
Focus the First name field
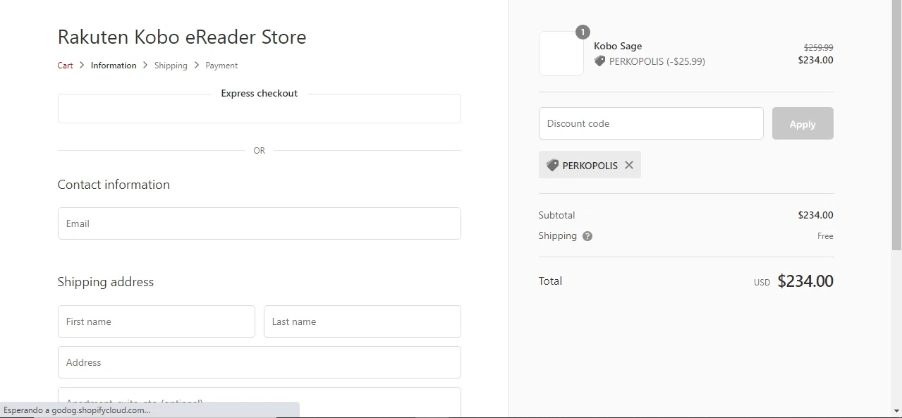point(156,321)
